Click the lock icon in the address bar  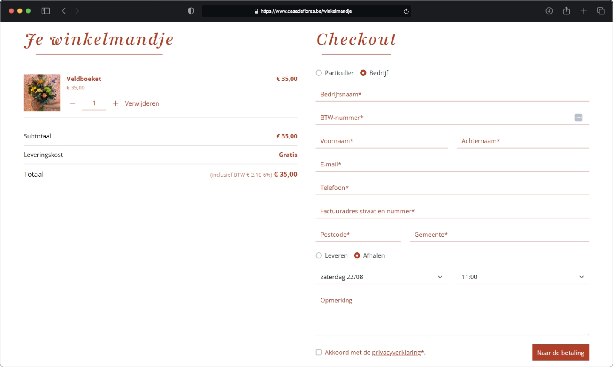(256, 11)
